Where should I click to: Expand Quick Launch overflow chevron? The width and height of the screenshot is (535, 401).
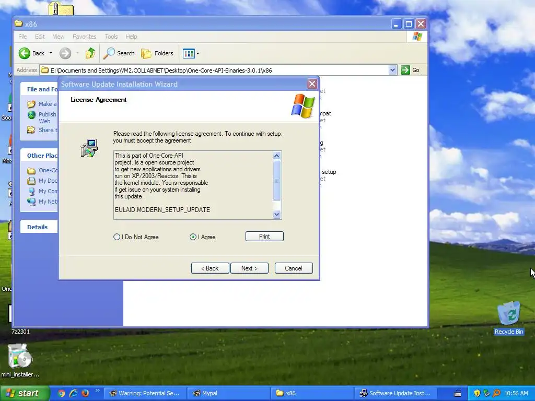[x=97, y=391]
